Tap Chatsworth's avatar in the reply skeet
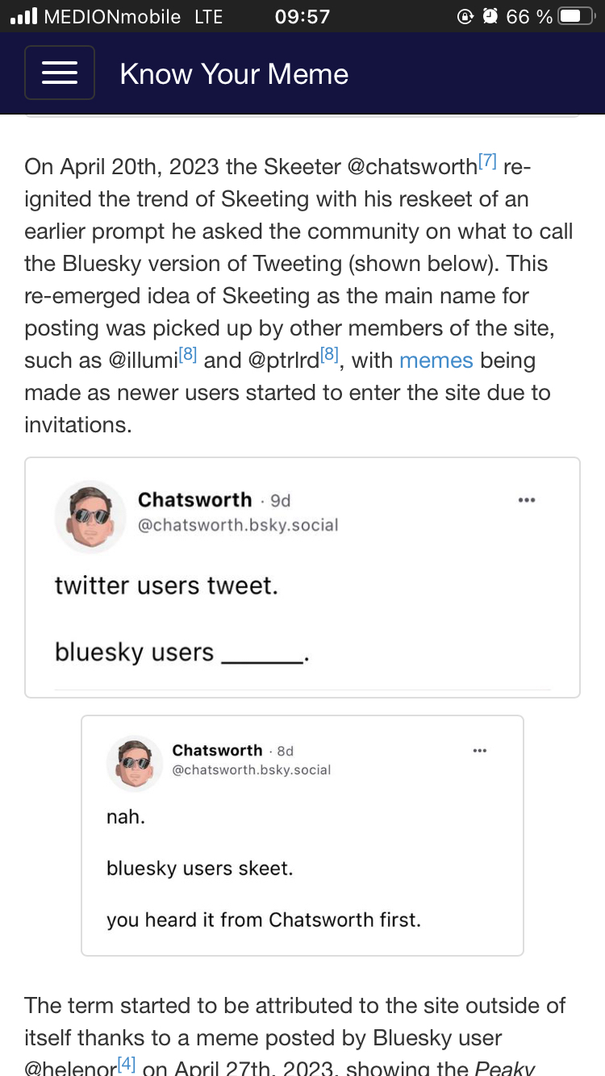The height and width of the screenshot is (1076, 605). pos(135,763)
